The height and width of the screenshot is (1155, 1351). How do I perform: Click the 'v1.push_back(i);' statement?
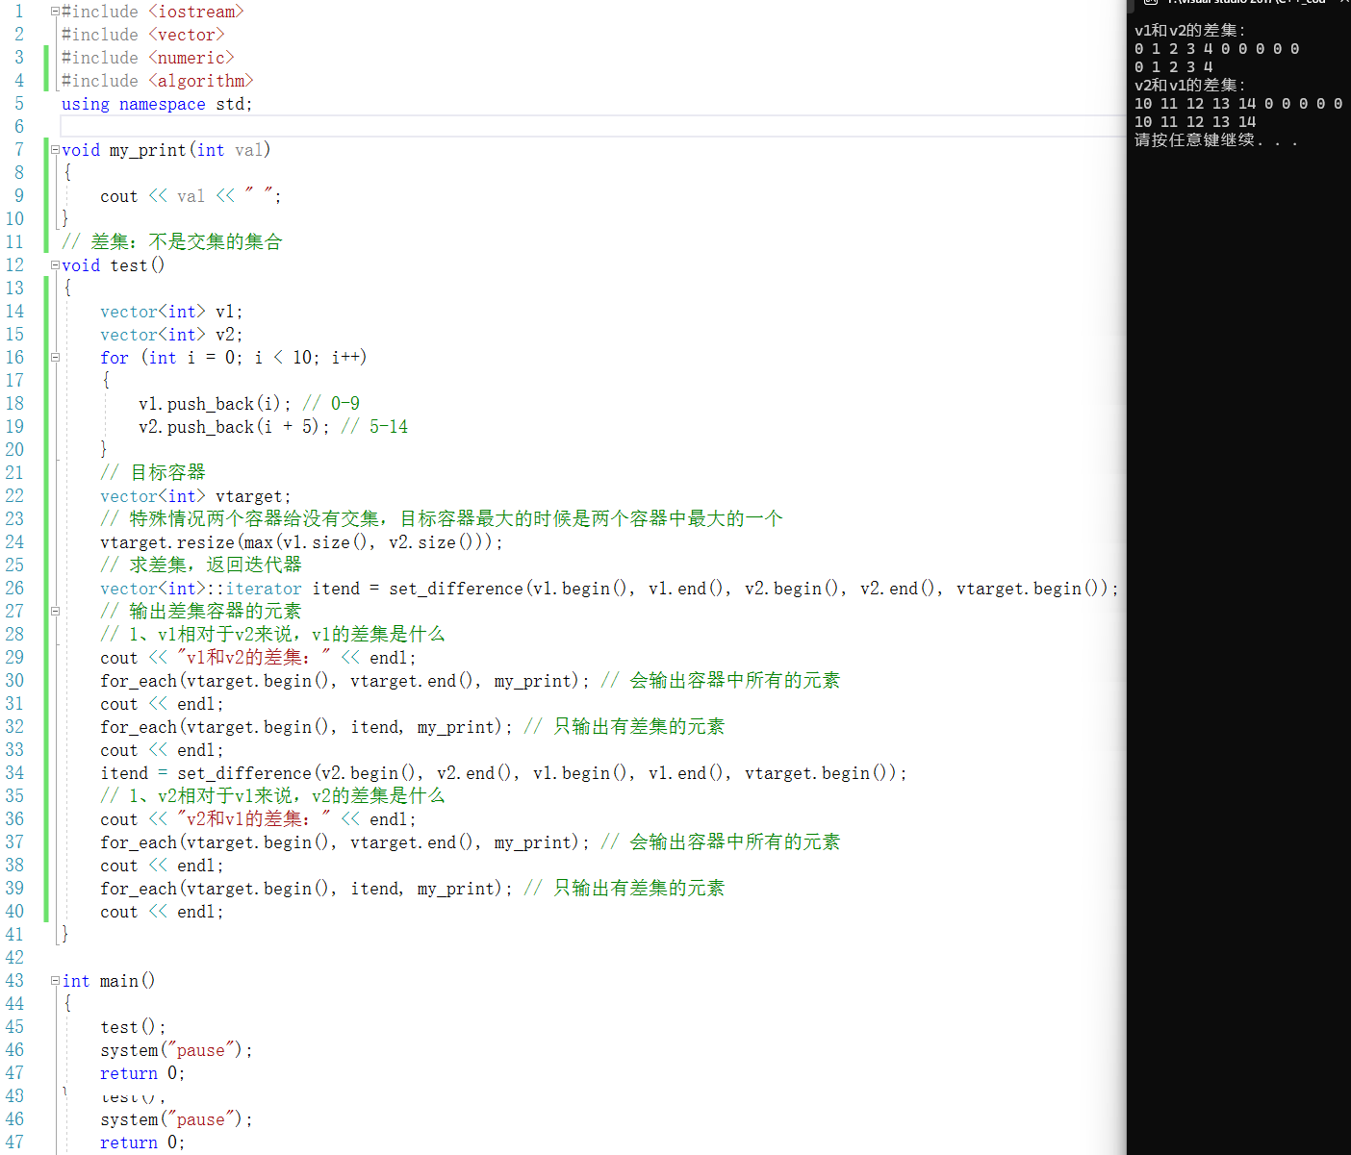[x=215, y=404]
